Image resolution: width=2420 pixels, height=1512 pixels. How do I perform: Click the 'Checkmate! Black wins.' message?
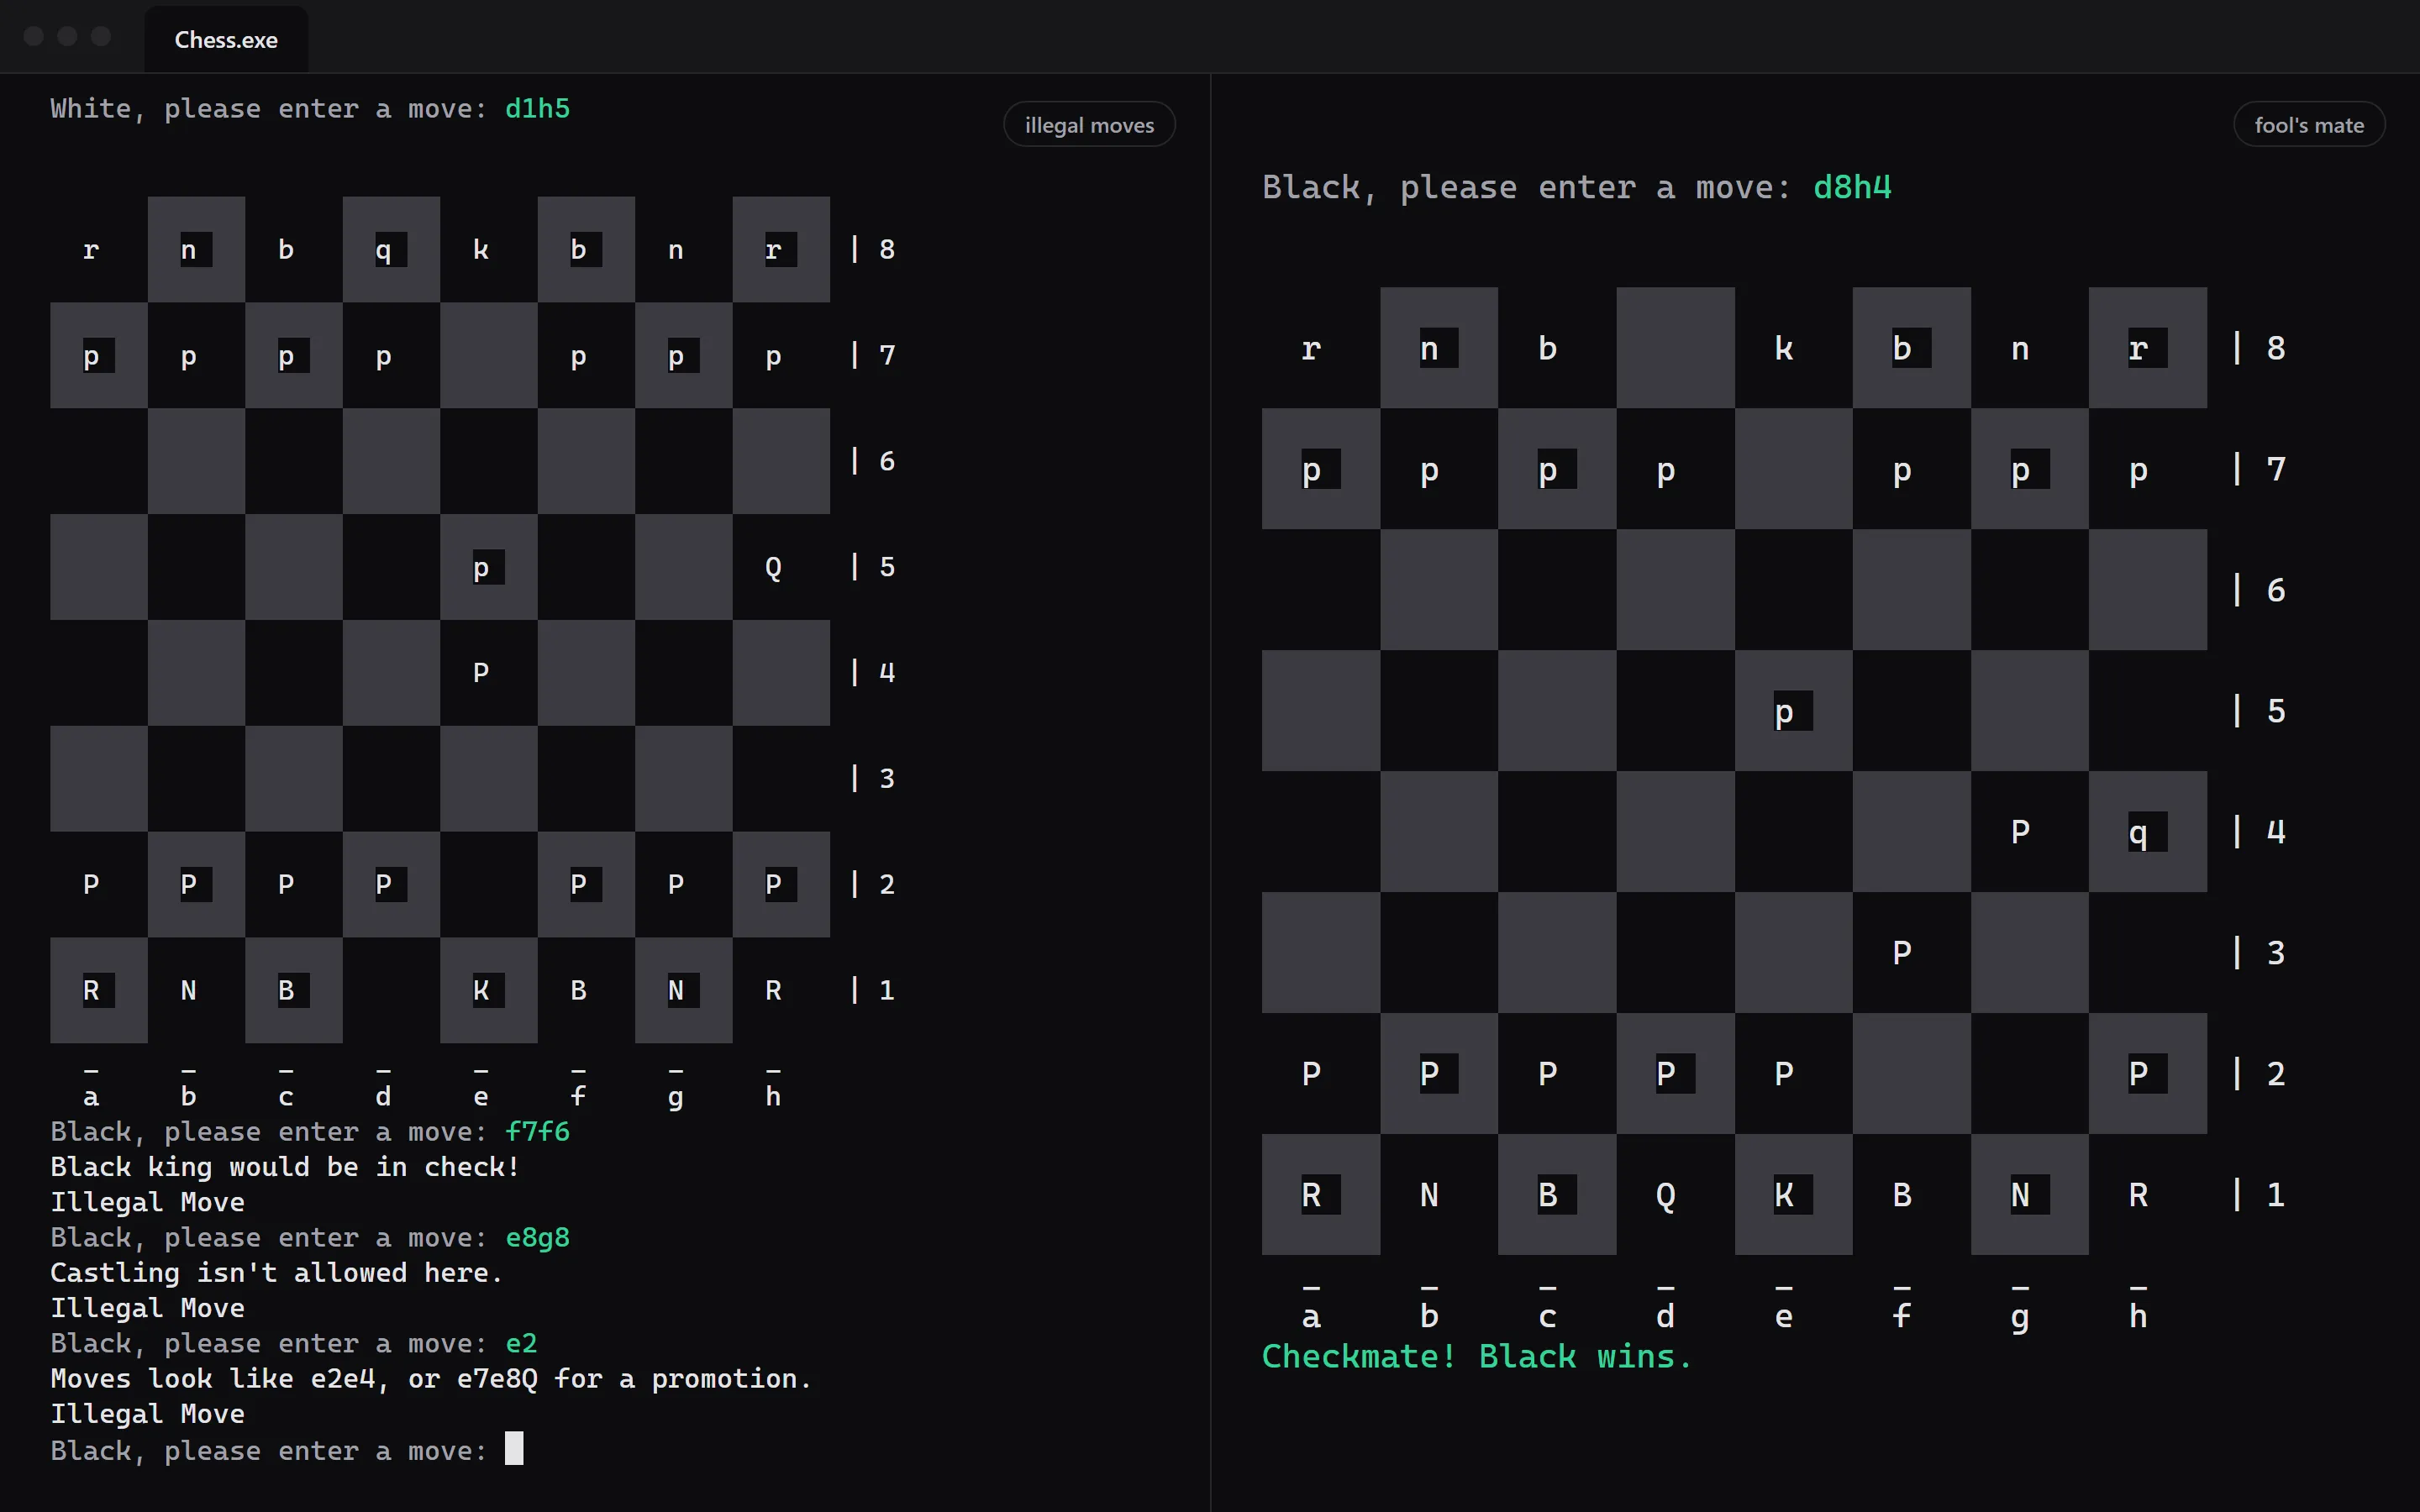[1476, 1356]
